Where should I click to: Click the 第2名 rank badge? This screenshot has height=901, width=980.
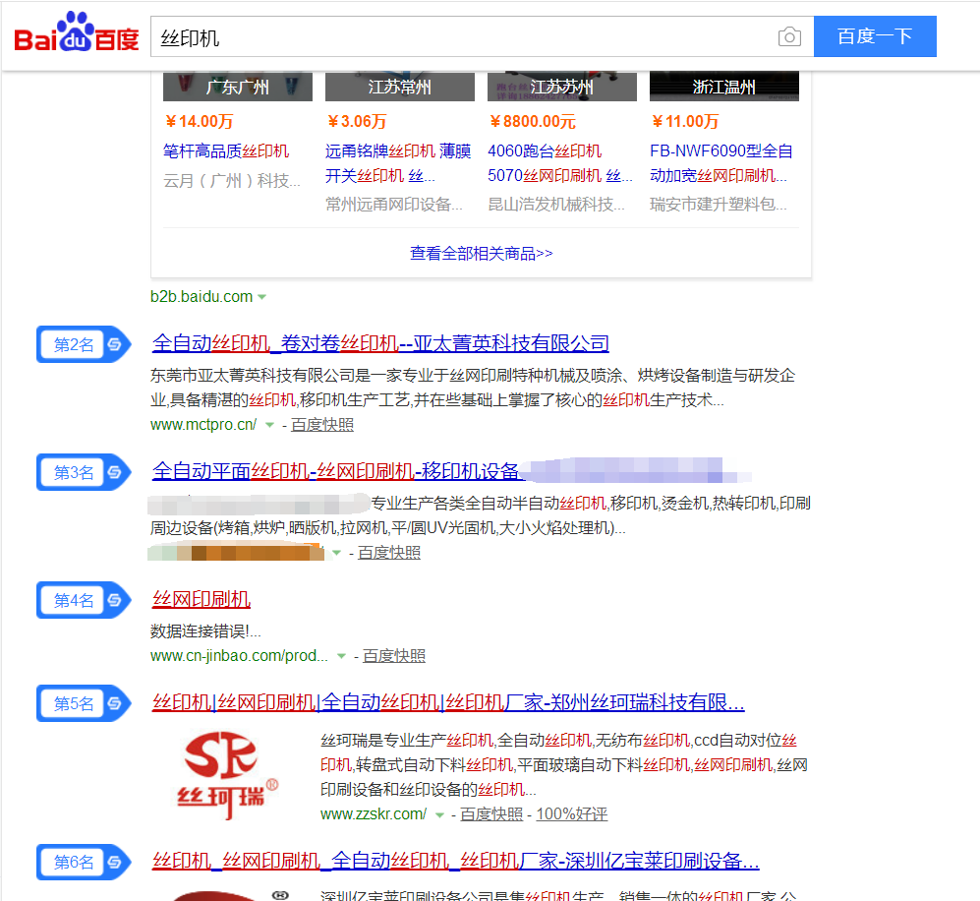point(84,344)
